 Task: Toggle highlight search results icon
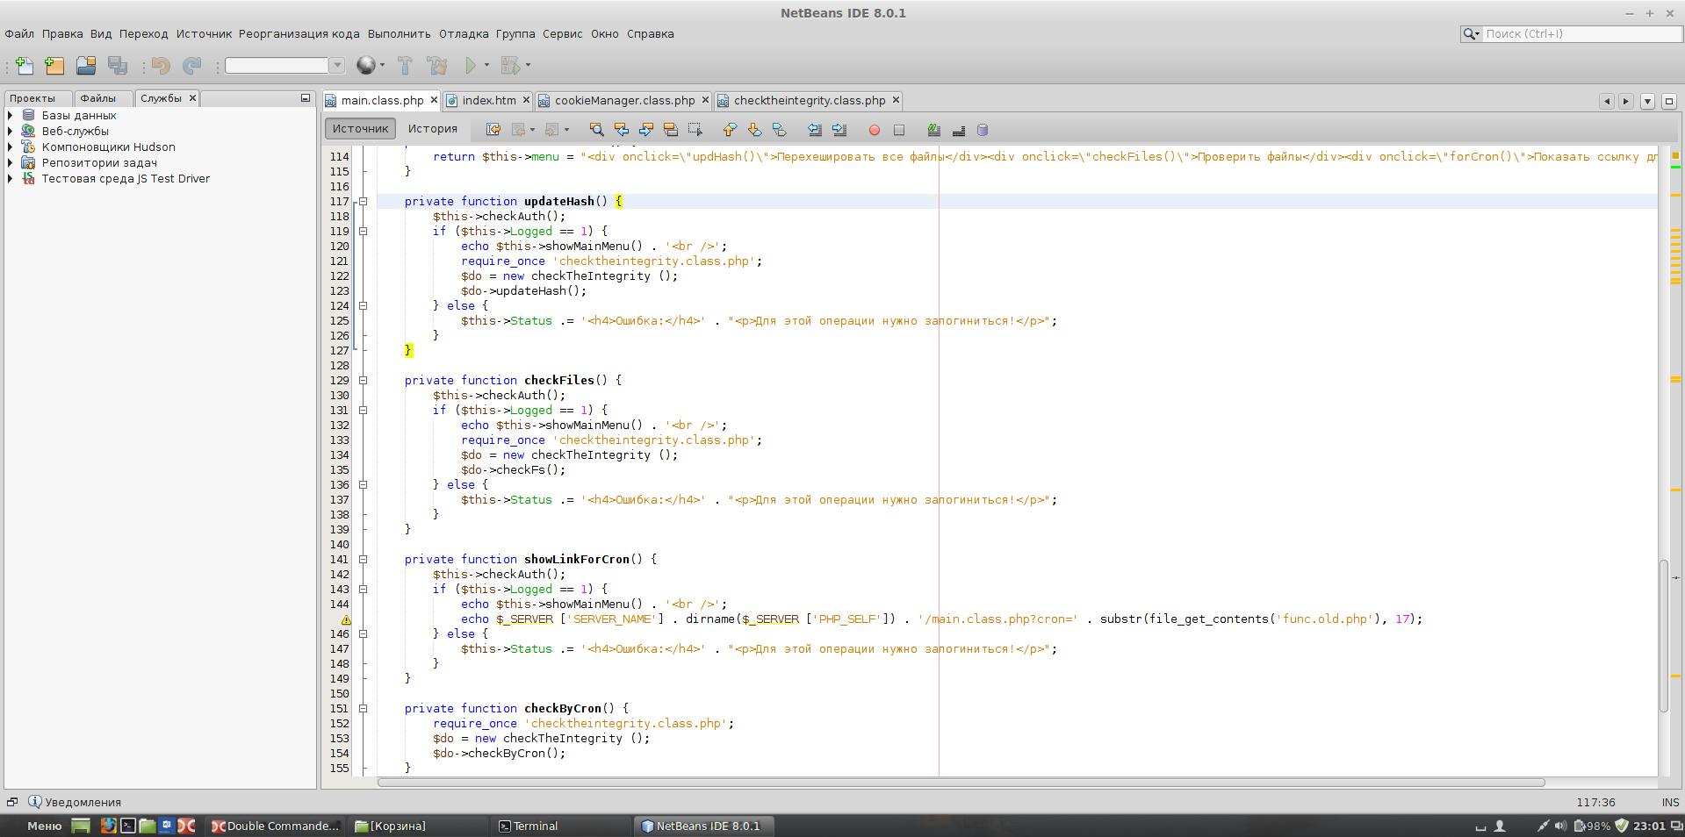pyautogui.click(x=671, y=130)
